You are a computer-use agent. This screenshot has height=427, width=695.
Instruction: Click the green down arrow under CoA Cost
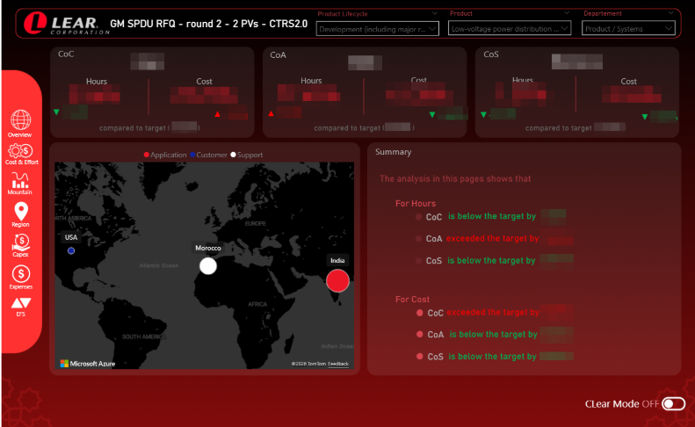pyautogui.click(x=432, y=115)
